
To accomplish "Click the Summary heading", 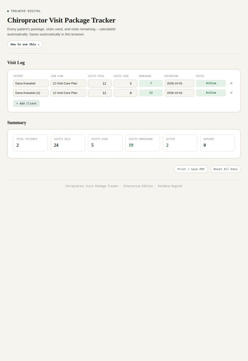I will click(17, 123).
